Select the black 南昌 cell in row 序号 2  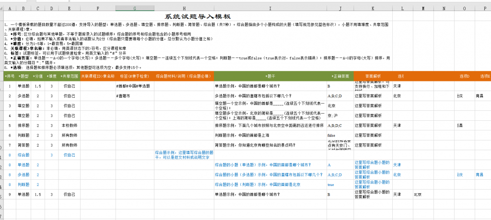click(x=483, y=96)
